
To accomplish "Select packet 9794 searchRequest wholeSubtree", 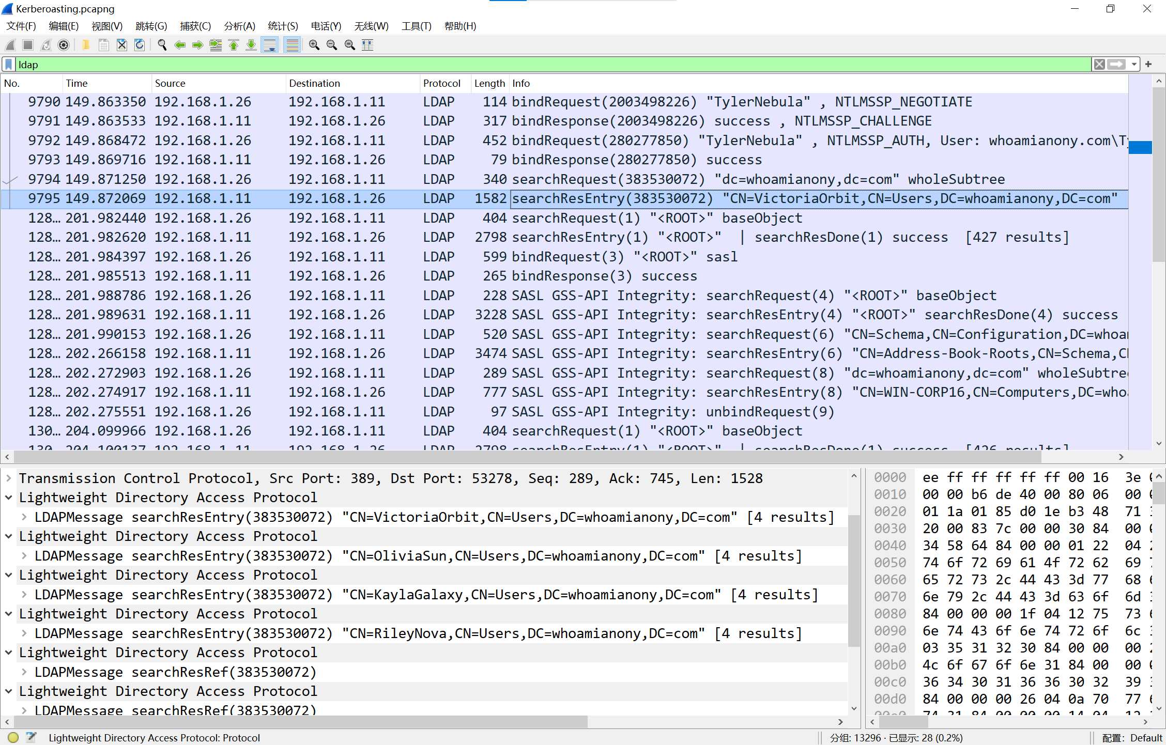I will tap(564, 179).
